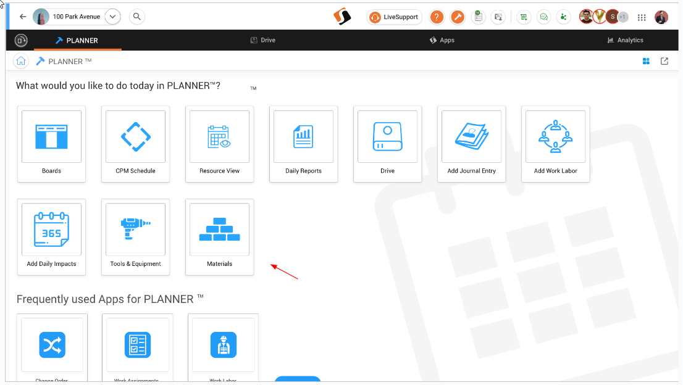Open the clipboard notification icon
683x385 pixels.
[x=478, y=17]
